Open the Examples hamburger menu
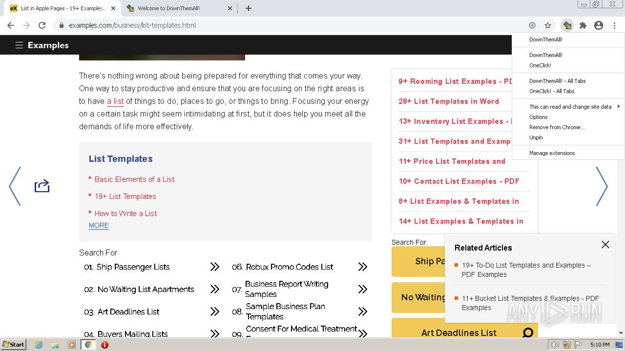 [19, 45]
